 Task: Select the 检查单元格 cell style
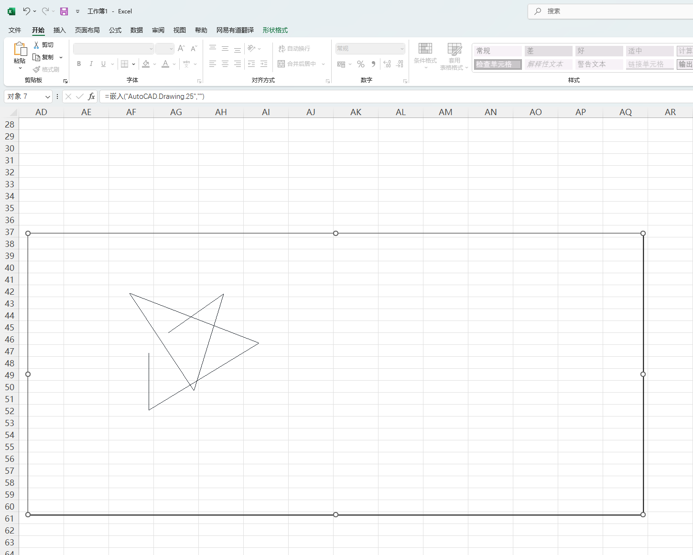pyautogui.click(x=498, y=64)
